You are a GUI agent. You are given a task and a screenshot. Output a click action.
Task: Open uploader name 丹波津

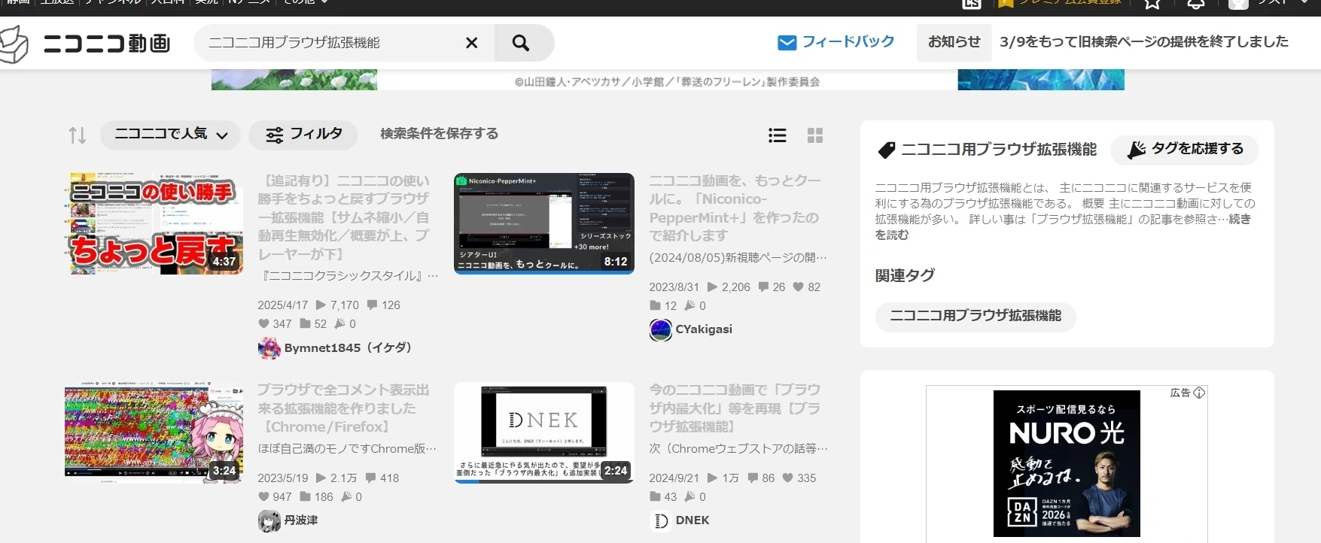(x=301, y=520)
